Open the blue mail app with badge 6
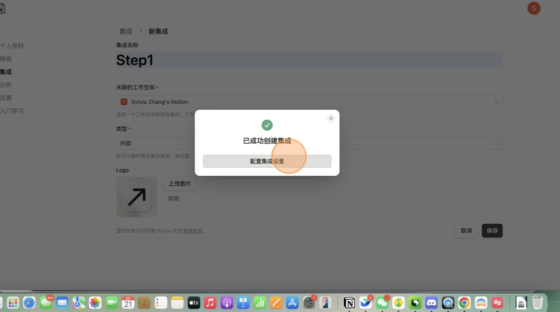Image resolution: width=560 pixels, height=312 pixels. click(x=365, y=303)
